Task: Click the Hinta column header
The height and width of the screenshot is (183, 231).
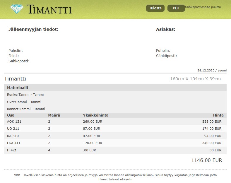Action: [x=218, y=115]
